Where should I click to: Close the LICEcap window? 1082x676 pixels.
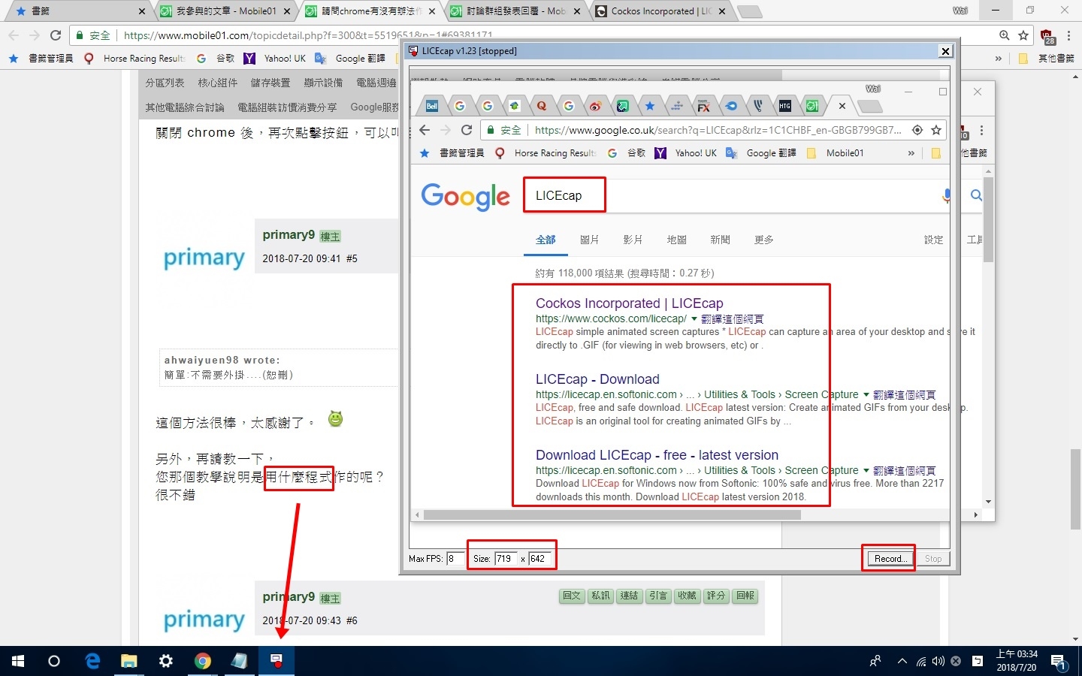coord(945,51)
